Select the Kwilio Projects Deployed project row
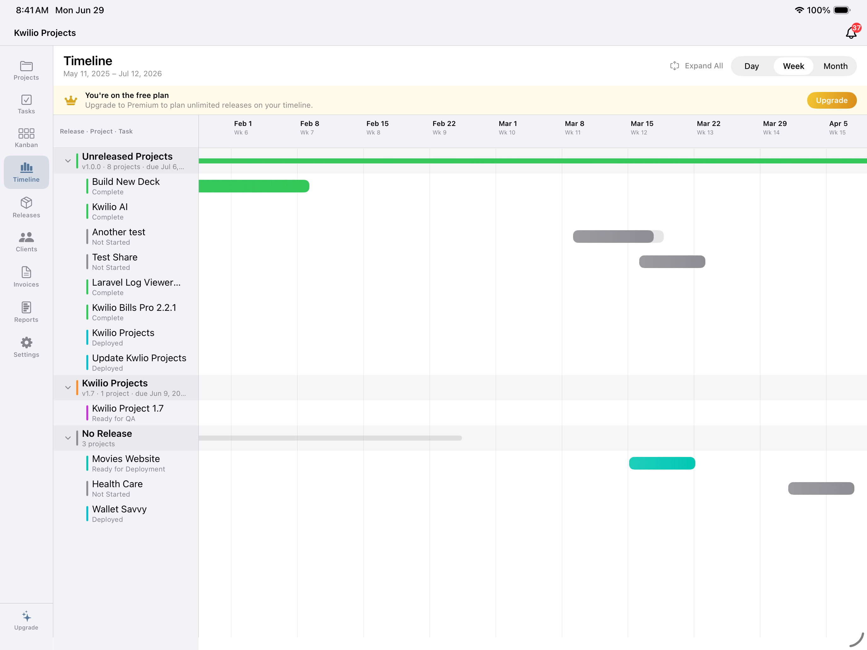867x650 pixels. [x=126, y=337]
